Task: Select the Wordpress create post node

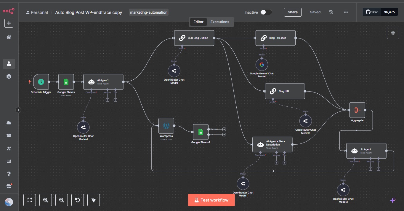Action: [166, 126]
